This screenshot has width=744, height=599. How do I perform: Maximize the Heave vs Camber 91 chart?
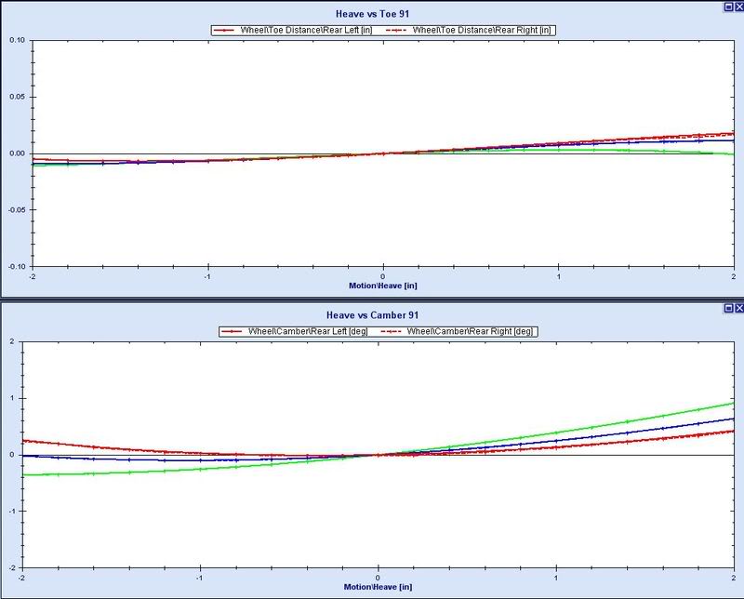(728, 309)
